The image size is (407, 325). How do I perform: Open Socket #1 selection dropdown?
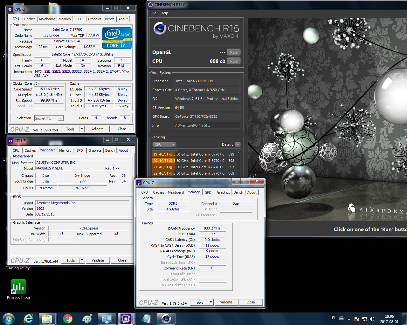(49, 118)
